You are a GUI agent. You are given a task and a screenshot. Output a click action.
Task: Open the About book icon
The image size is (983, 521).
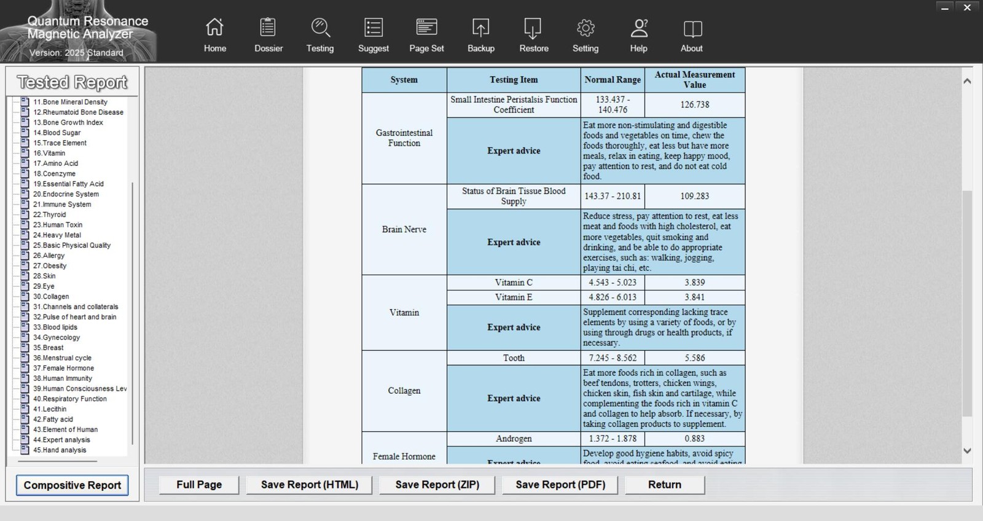(692, 28)
